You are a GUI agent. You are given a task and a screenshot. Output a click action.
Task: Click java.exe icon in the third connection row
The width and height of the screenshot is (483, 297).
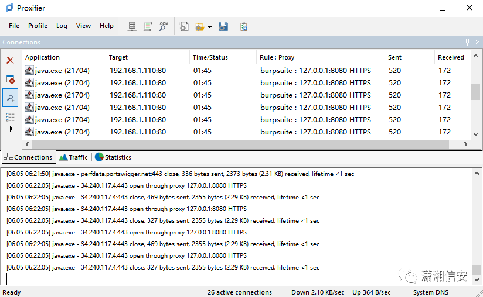coord(29,95)
